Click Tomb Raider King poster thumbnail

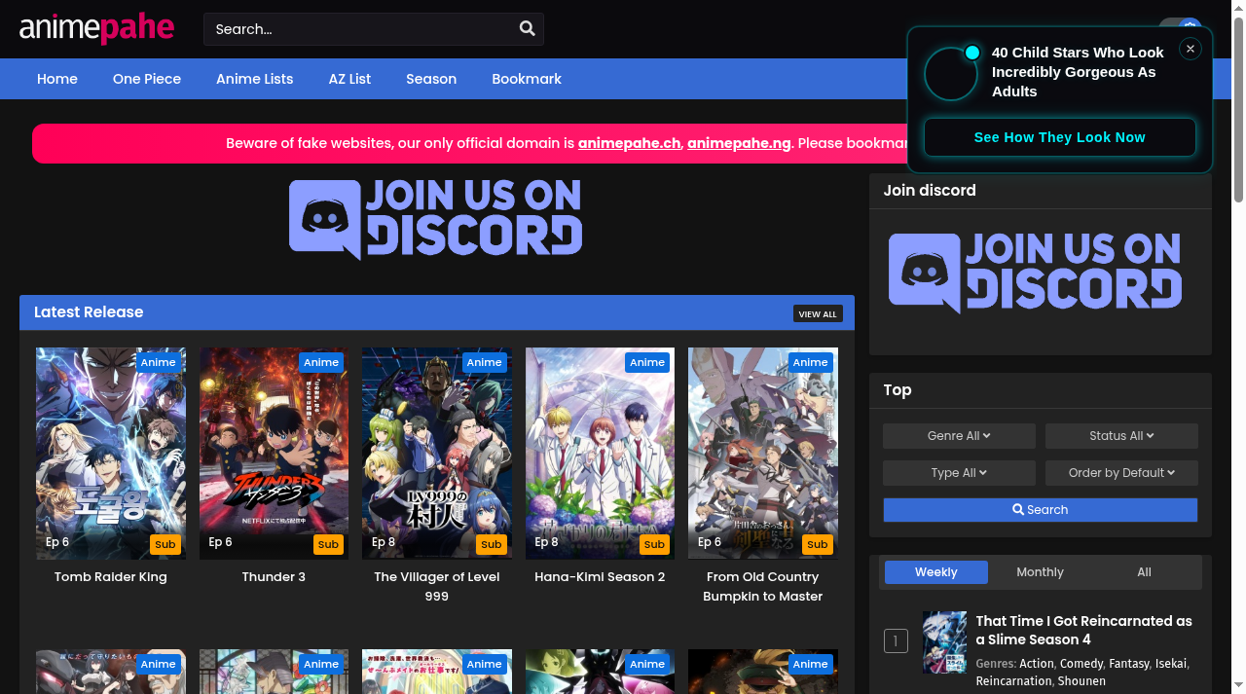111,454
